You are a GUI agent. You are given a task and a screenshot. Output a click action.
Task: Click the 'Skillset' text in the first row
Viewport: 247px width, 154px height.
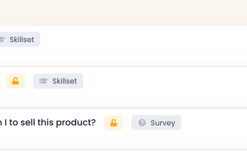click(22, 40)
